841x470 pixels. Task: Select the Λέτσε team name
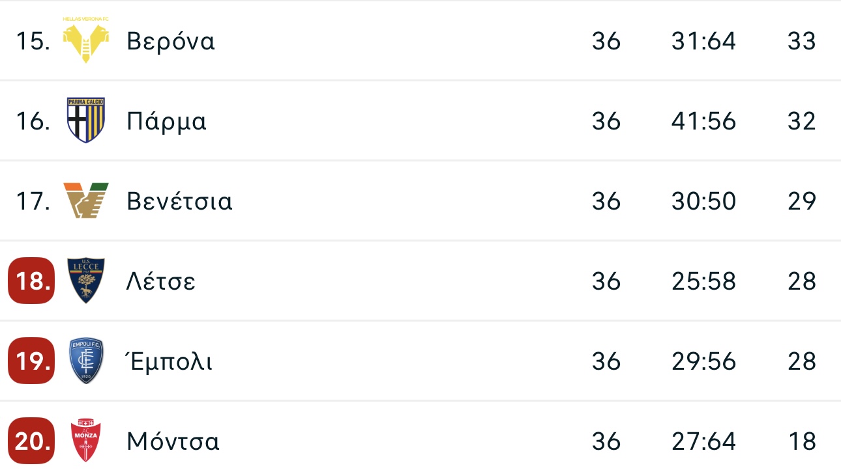pos(161,281)
